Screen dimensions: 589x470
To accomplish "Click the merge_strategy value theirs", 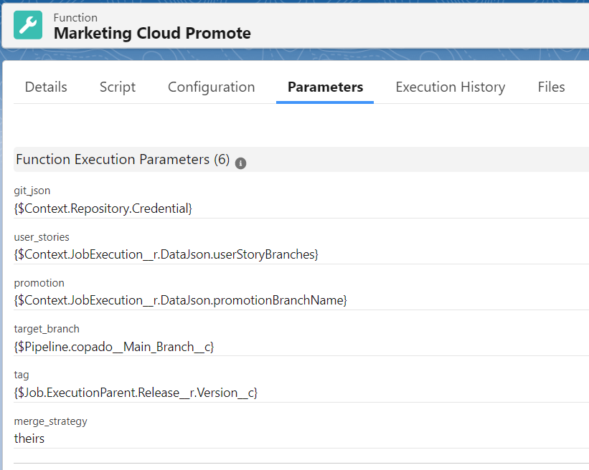I will click(x=29, y=438).
